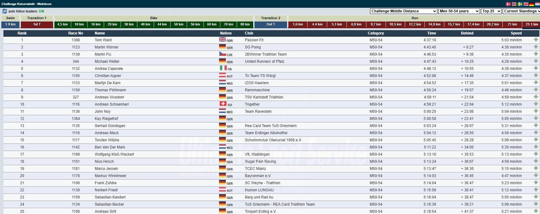Viewport: 540px width, 214px height.
Task: Select the 1.9 km swim split tab
Action: click(10, 25)
